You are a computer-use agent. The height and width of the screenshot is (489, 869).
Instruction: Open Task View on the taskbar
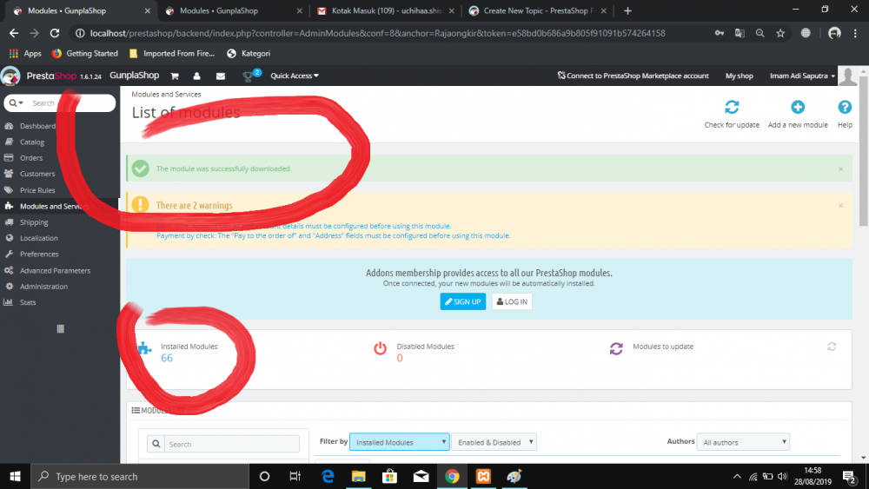[295, 476]
